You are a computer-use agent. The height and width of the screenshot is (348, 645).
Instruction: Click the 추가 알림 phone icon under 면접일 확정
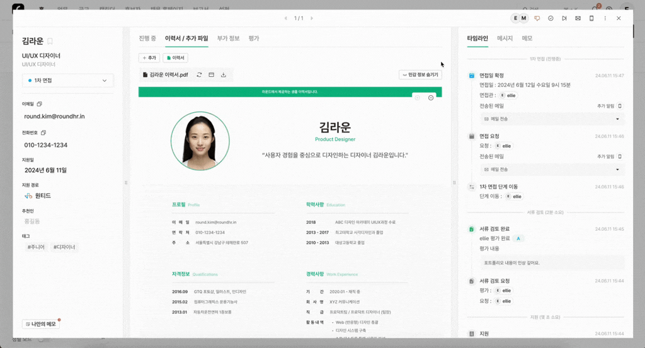click(x=620, y=106)
